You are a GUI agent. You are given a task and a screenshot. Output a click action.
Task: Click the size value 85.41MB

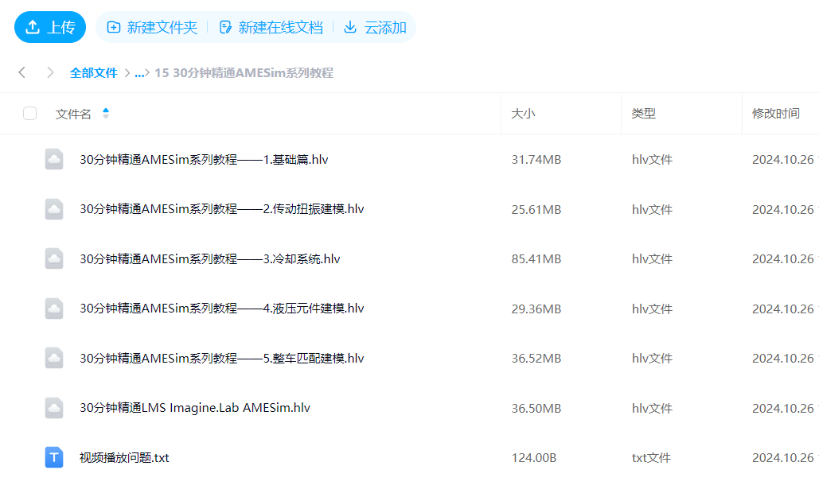pyautogui.click(x=536, y=259)
